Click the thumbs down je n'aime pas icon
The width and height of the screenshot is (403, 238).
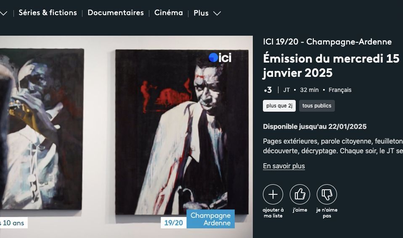click(327, 194)
